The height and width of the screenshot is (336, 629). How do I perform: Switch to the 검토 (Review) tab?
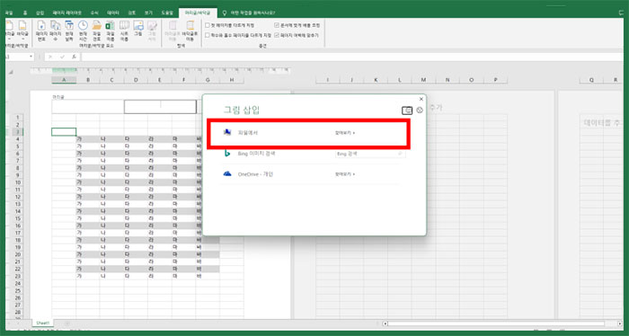(131, 13)
